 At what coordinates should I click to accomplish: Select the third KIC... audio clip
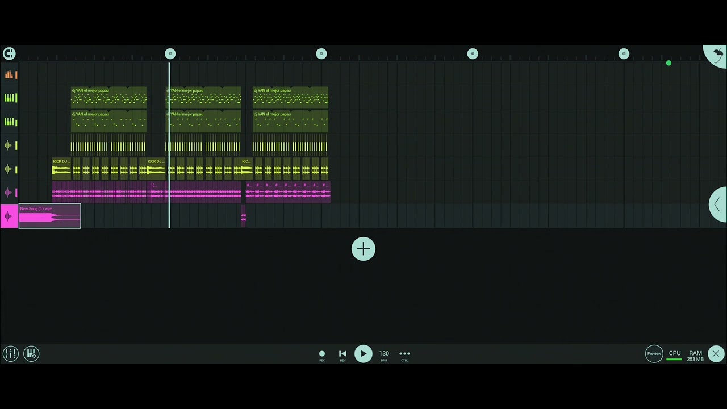[246, 169]
